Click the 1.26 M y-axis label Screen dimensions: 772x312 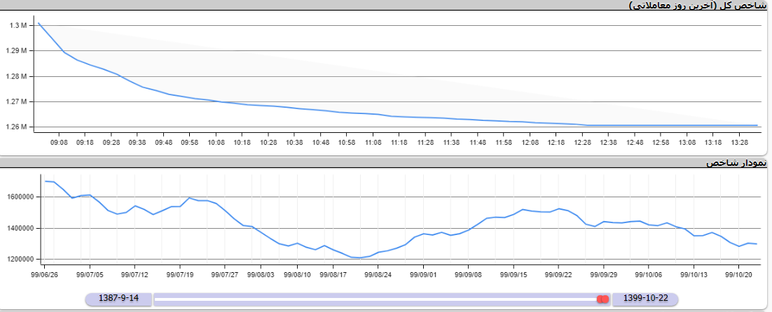coord(18,127)
